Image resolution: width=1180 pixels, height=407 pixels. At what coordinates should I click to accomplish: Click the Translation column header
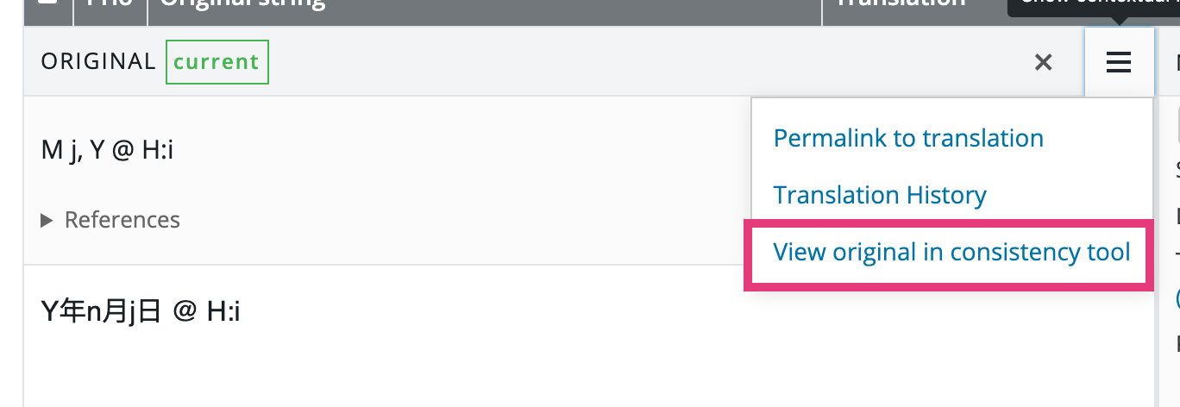click(x=902, y=4)
